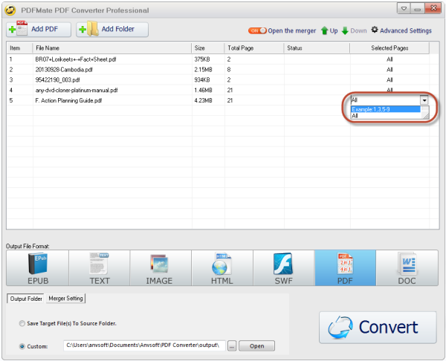The width and height of the screenshot is (446, 361).
Task: Pick Example:1,3,5-9 option in dropdown list
Action: 386,109
